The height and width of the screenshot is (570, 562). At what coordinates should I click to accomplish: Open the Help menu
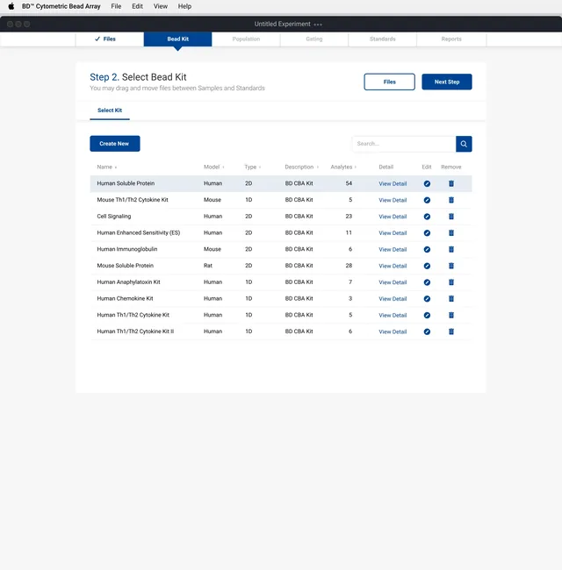click(184, 6)
